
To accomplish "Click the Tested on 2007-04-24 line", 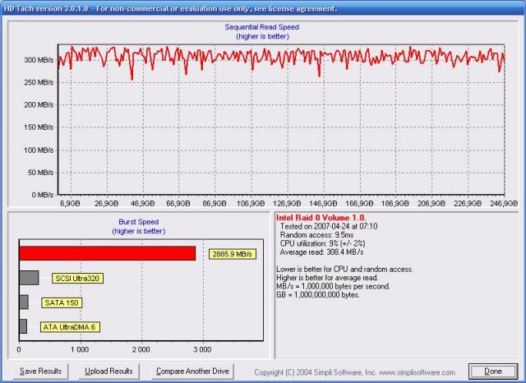I will [x=329, y=226].
